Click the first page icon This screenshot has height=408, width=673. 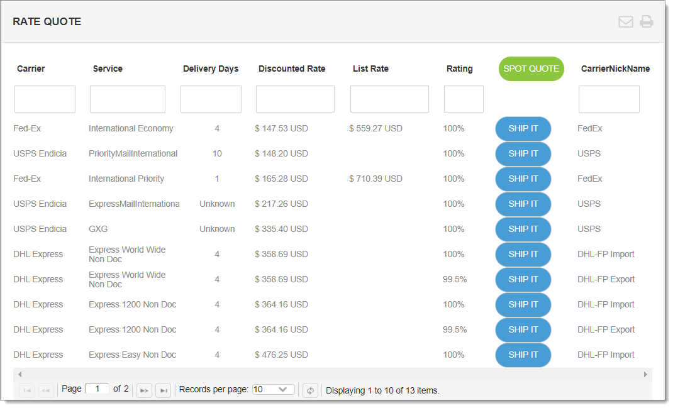26,390
